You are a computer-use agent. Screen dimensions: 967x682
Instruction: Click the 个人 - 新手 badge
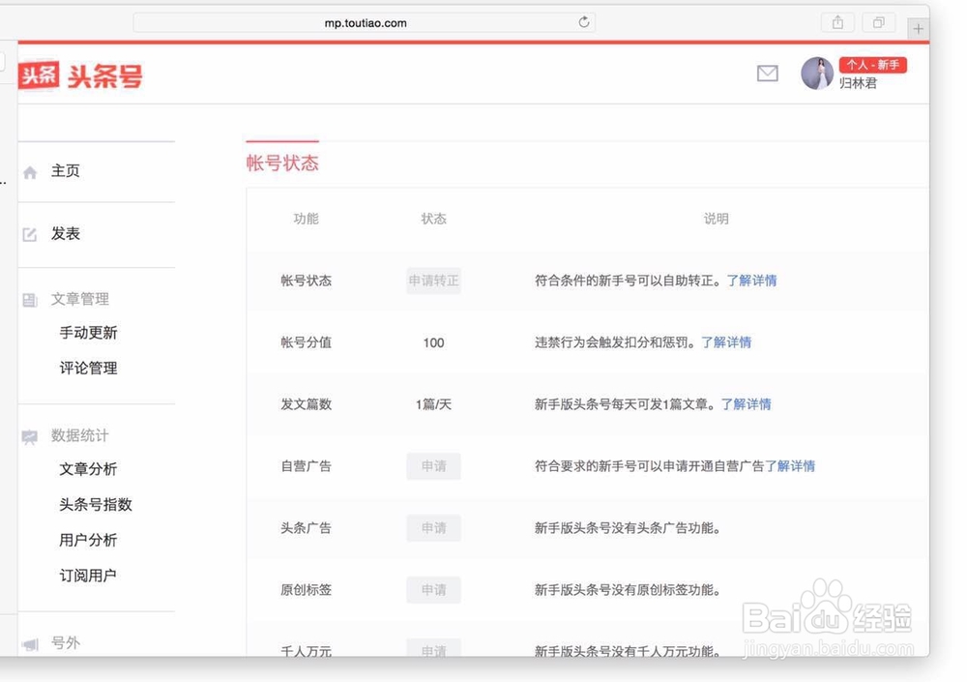tap(872, 64)
